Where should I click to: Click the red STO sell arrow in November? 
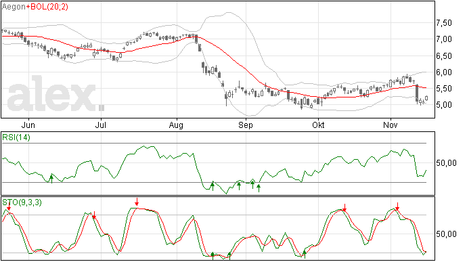click(397, 206)
